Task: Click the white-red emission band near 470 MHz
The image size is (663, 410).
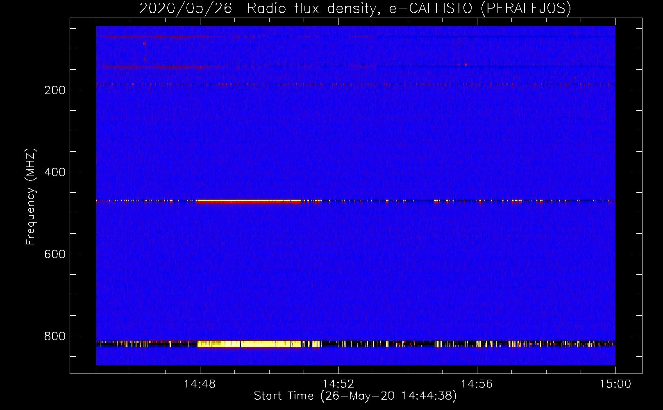Action: click(x=248, y=201)
